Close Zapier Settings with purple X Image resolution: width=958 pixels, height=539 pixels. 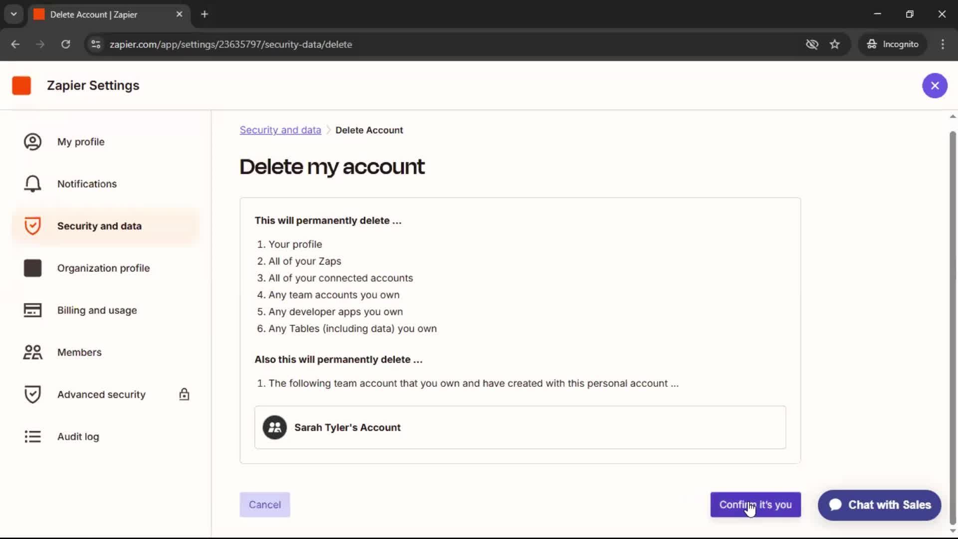[x=935, y=85]
